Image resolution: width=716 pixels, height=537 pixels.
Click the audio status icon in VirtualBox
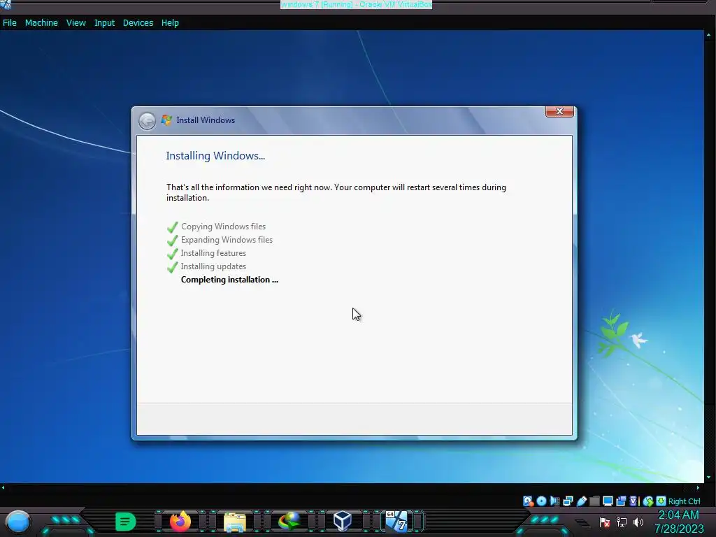pos(554,501)
